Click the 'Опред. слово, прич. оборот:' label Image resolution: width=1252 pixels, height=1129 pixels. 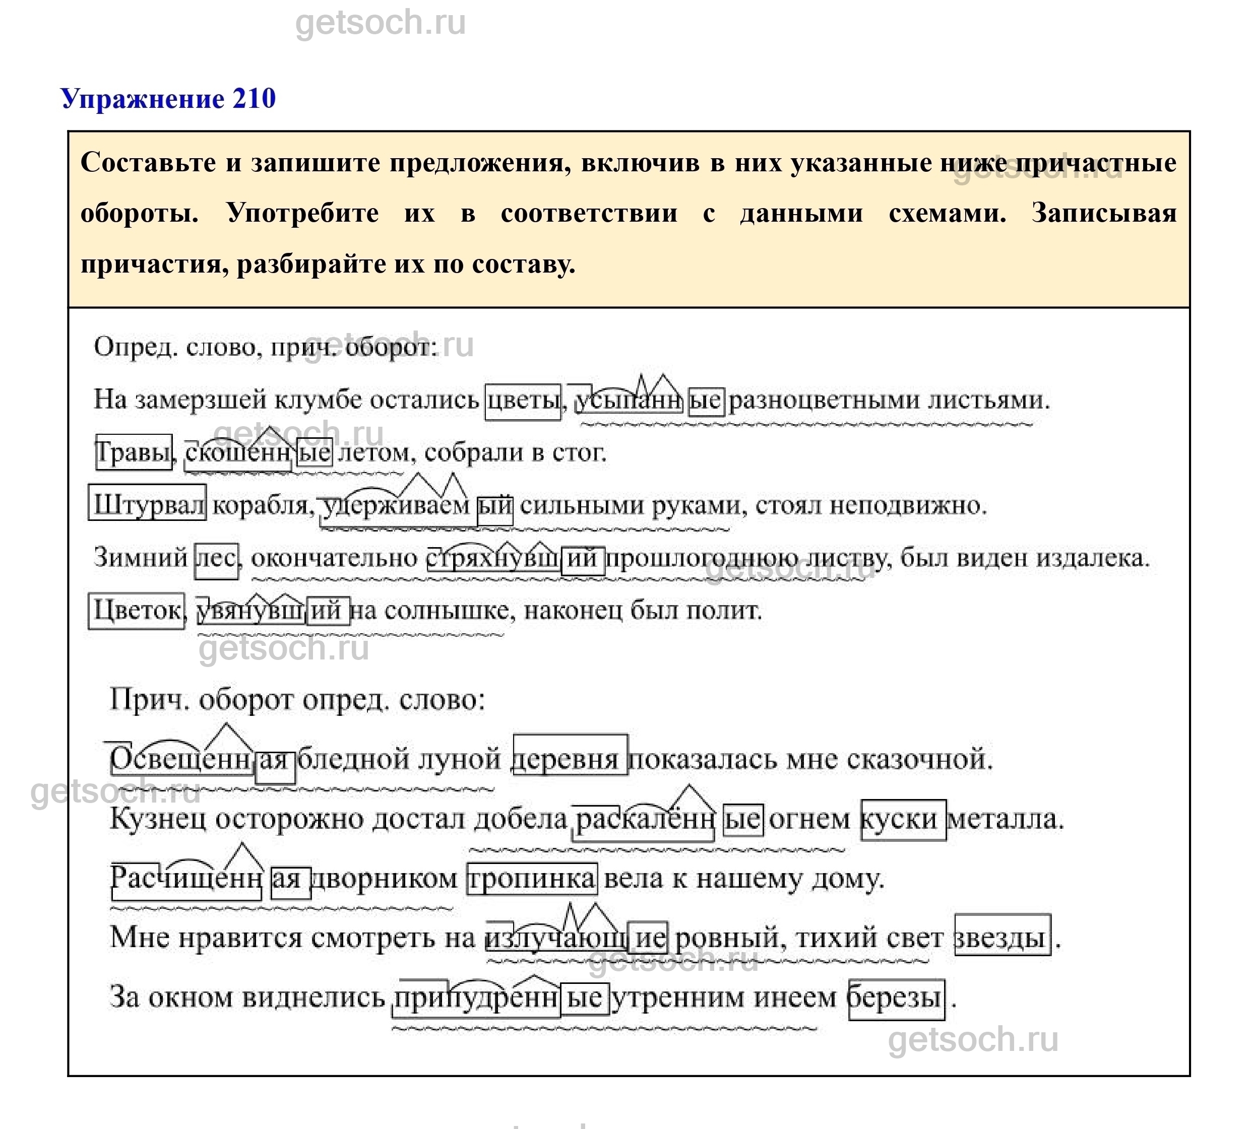pos(265,348)
